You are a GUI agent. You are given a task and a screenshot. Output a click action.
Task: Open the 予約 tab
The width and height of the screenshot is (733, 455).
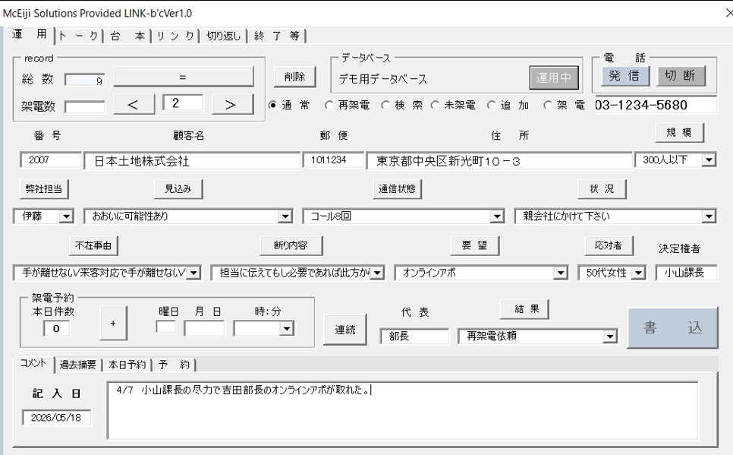point(174,365)
